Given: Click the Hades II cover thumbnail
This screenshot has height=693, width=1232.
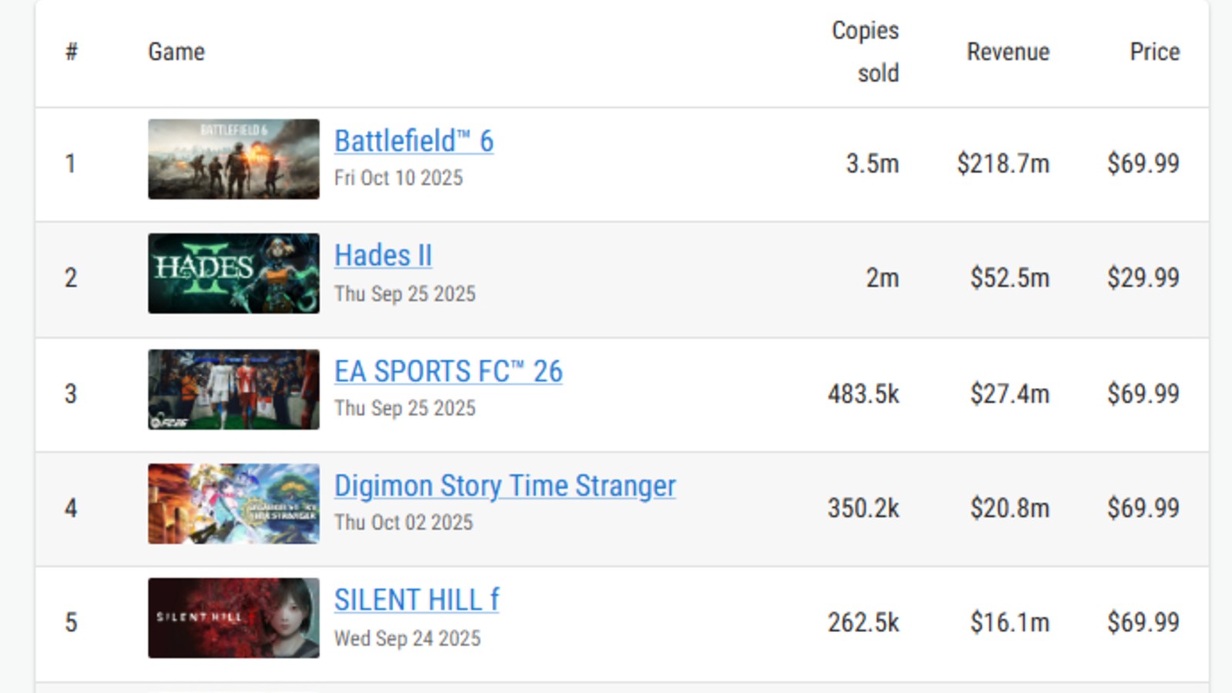Looking at the screenshot, I should 233,273.
